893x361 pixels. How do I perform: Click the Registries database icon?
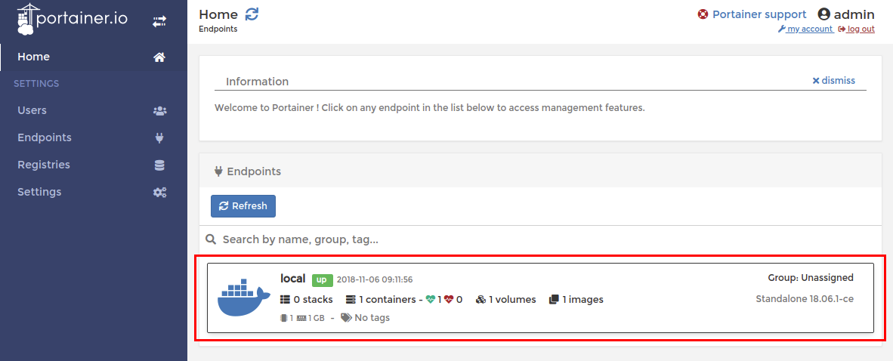pyautogui.click(x=159, y=165)
